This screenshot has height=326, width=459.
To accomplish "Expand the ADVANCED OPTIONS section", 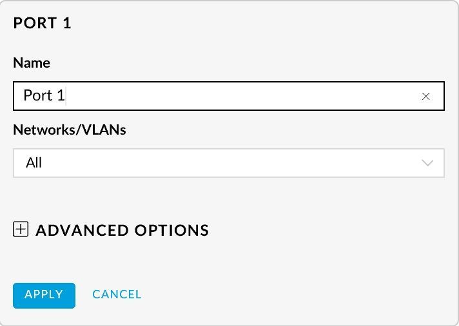I will click(x=122, y=230).
